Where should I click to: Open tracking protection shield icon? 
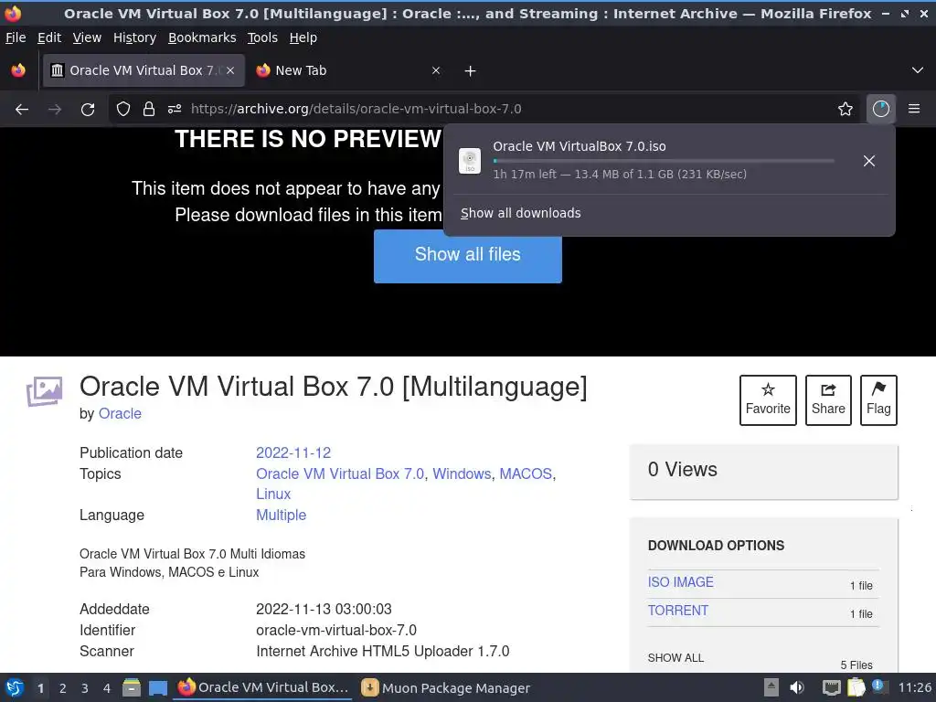123,109
